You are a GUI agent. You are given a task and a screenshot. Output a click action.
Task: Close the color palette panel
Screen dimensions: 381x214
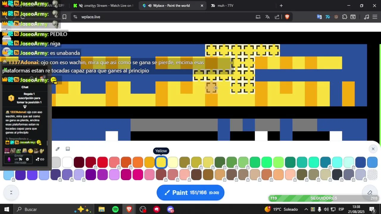coord(373,149)
